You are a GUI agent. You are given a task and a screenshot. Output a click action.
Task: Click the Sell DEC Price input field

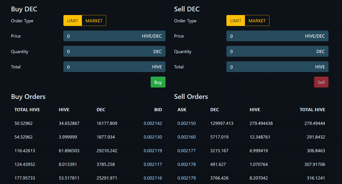pyautogui.click(x=277, y=36)
